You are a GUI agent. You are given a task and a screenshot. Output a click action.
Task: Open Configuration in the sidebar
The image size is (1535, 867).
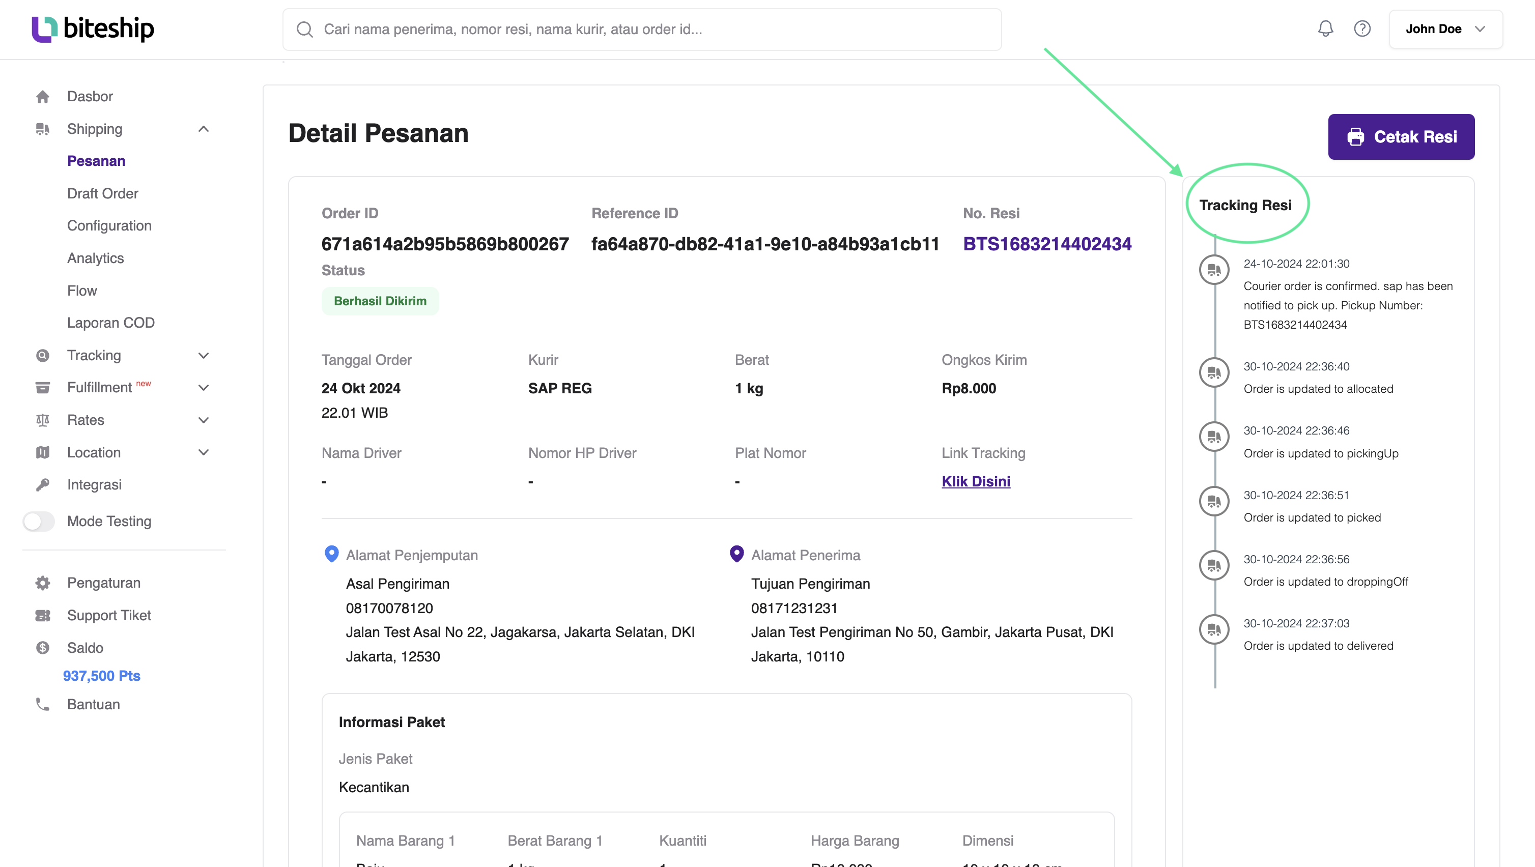pos(109,226)
